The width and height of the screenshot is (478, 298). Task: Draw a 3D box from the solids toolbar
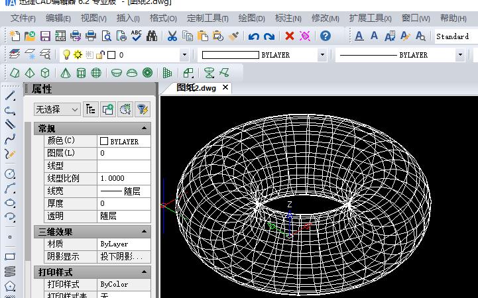45,73
